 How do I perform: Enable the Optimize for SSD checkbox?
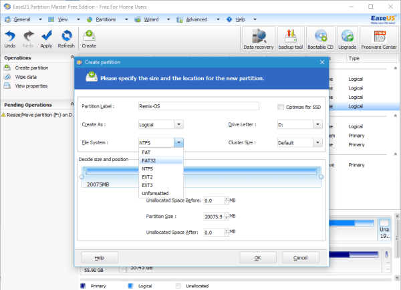(281, 107)
